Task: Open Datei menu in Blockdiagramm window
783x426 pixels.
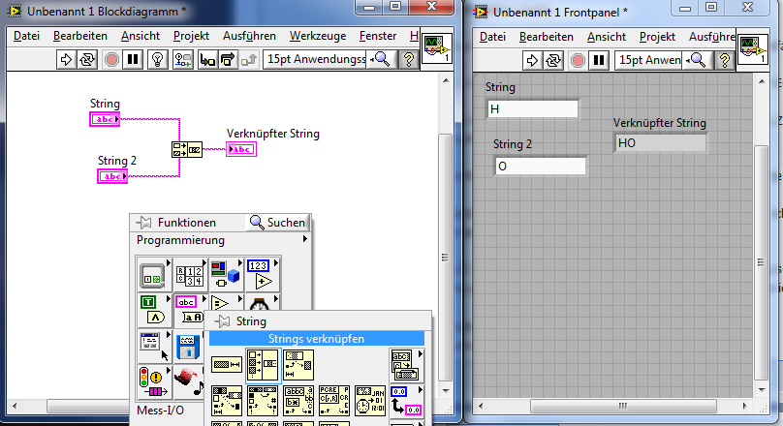Action: coord(26,36)
